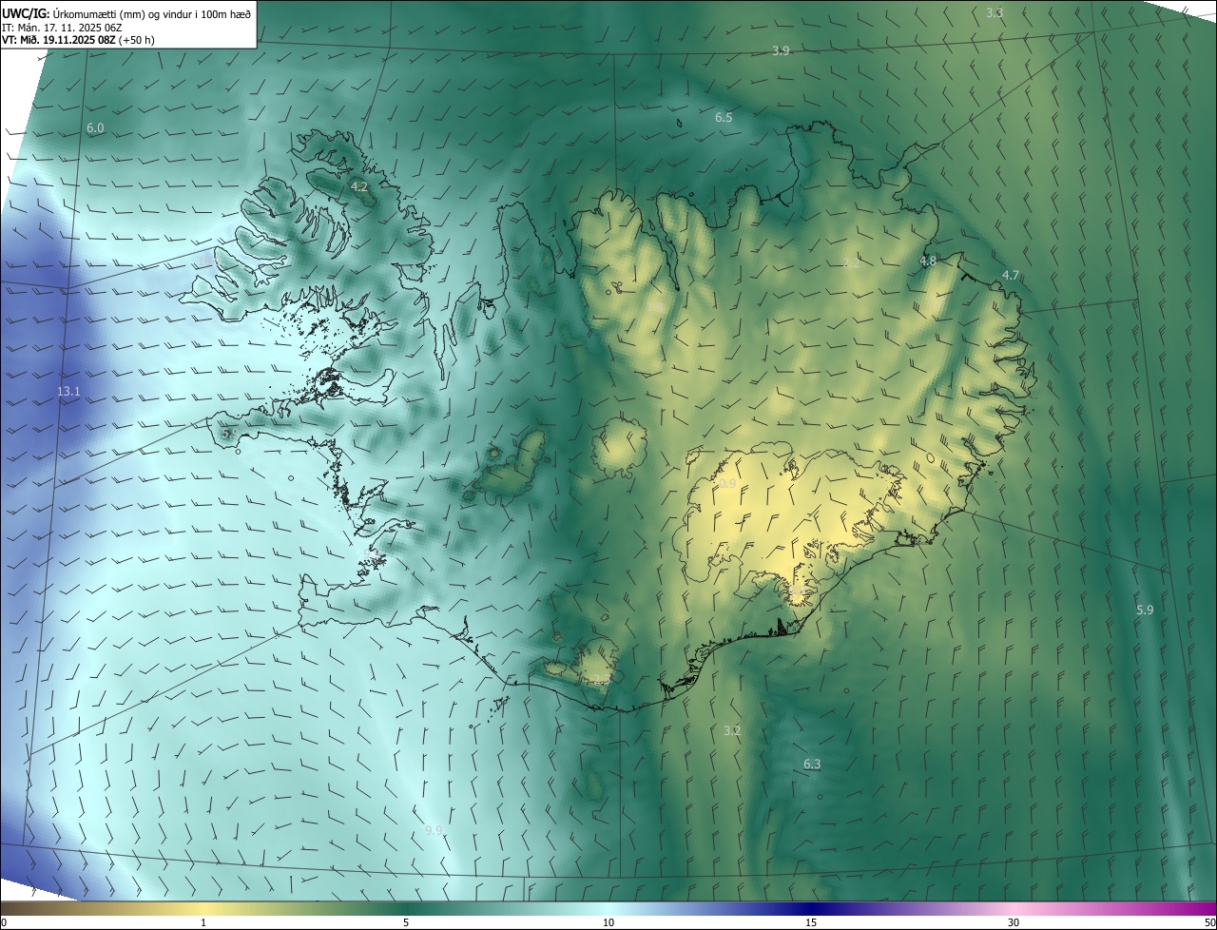The image size is (1217, 930).
Task: Select the 6.0 value label on the map
Action: (x=95, y=127)
